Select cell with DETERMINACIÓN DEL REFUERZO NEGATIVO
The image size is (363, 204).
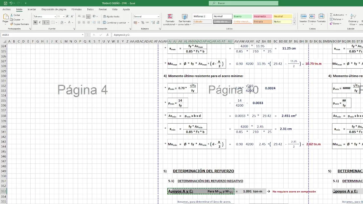click(210, 181)
